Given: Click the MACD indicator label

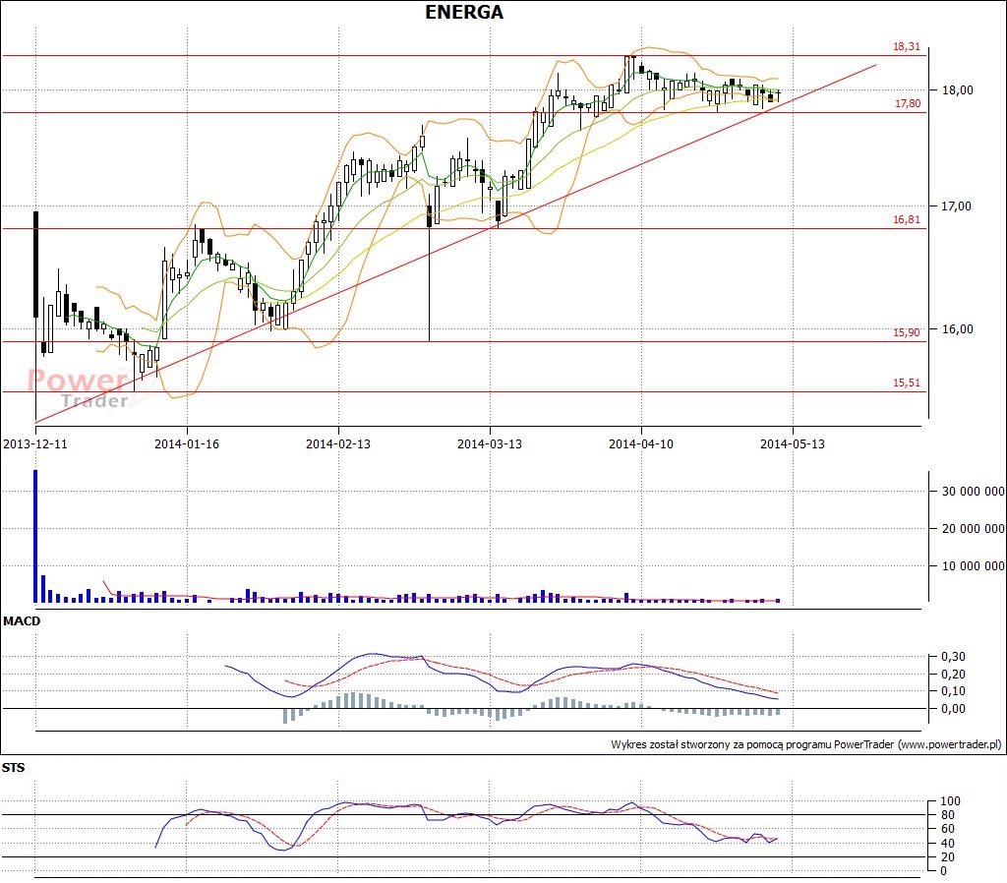Looking at the screenshot, I should tap(22, 621).
